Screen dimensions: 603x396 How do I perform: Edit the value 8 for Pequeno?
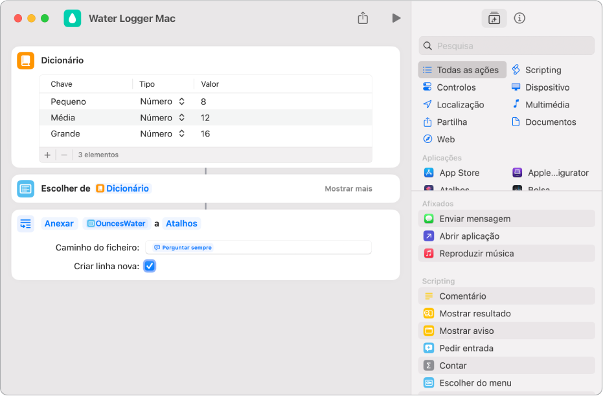pyautogui.click(x=203, y=102)
